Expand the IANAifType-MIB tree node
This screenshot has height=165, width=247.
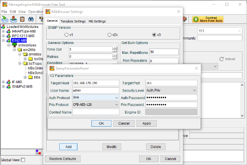[x=3, y=31]
